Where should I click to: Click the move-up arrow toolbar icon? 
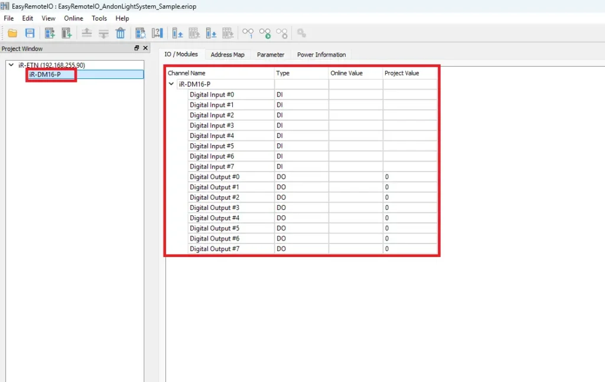click(x=86, y=34)
